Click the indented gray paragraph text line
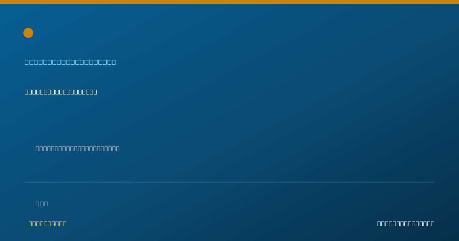 tap(78, 148)
